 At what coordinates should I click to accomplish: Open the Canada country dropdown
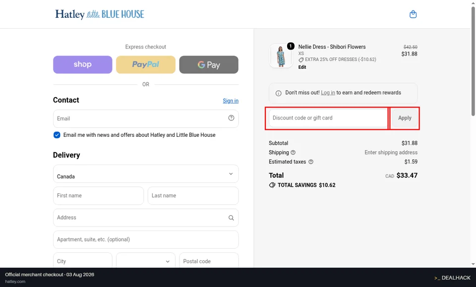click(x=146, y=174)
